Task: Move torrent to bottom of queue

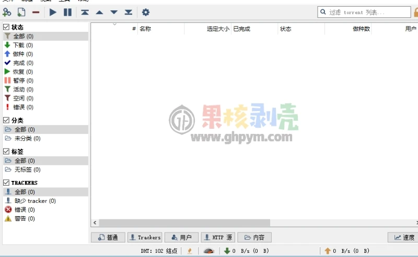Action: click(129, 12)
